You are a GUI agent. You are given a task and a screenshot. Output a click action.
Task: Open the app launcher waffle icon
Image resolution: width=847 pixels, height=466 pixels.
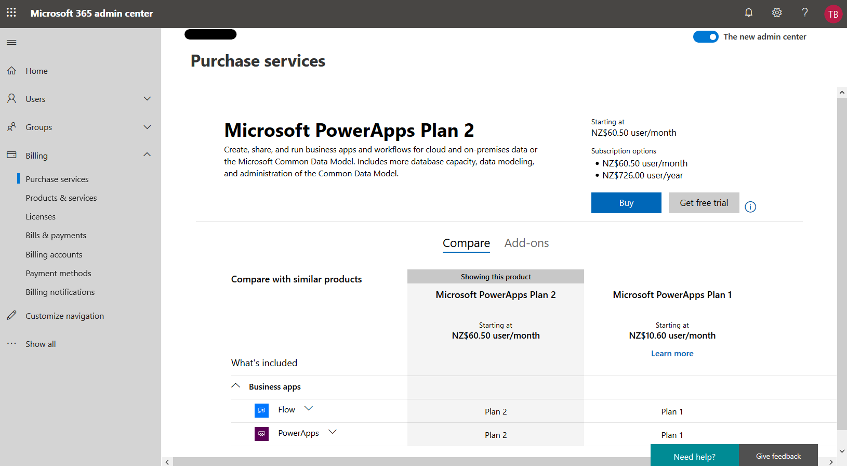[11, 12]
